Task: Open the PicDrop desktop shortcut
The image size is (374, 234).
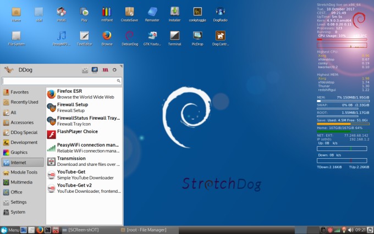Action: click(197, 36)
